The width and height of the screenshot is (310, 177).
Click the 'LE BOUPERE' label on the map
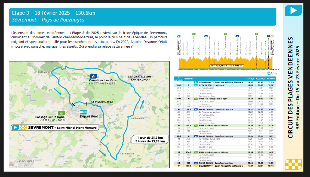pos(26,162)
